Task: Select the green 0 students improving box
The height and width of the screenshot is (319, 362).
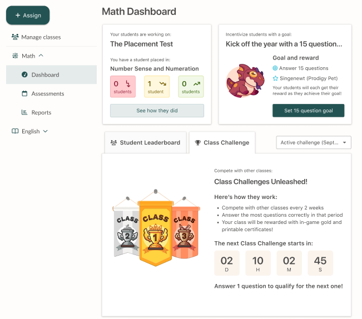Action: [x=191, y=87]
